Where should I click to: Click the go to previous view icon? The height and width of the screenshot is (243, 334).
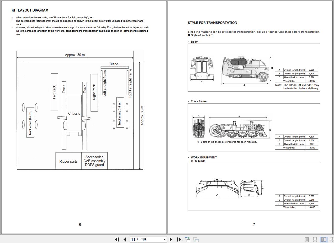point(188,239)
